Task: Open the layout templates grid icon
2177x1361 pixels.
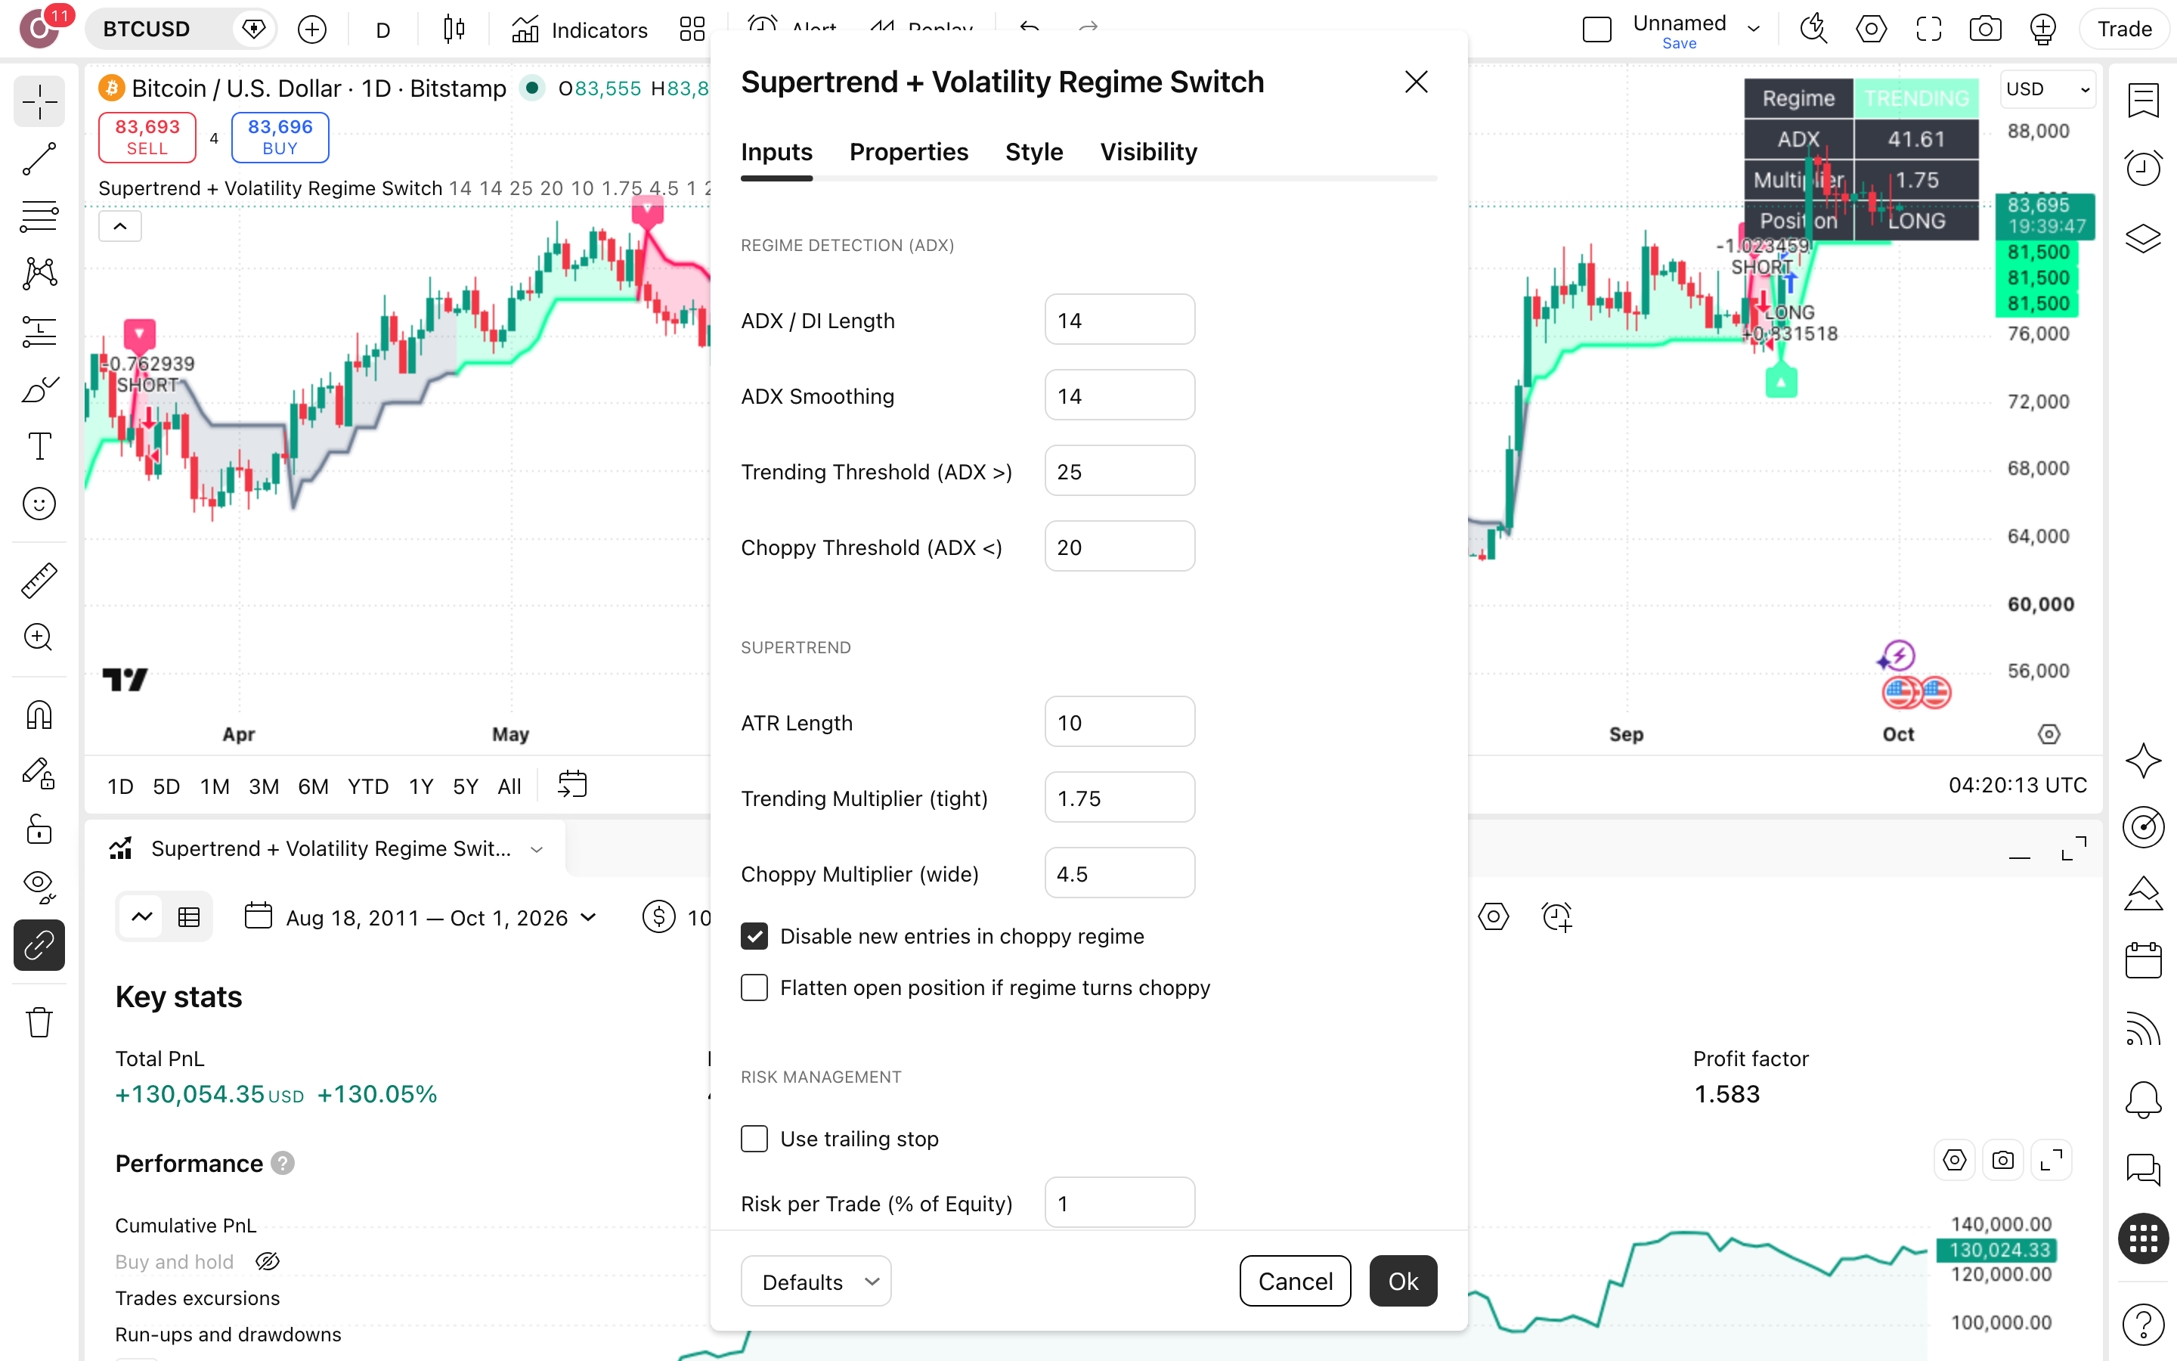Action: coord(692,29)
